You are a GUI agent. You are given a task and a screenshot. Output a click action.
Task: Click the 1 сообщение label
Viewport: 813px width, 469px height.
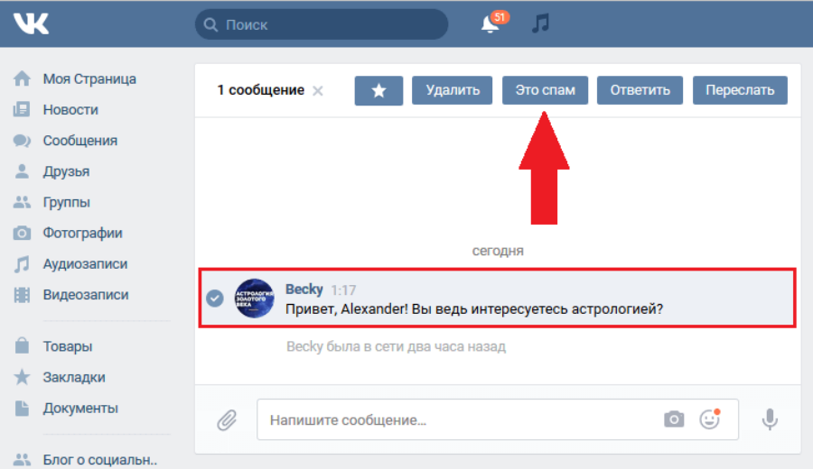click(260, 90)
